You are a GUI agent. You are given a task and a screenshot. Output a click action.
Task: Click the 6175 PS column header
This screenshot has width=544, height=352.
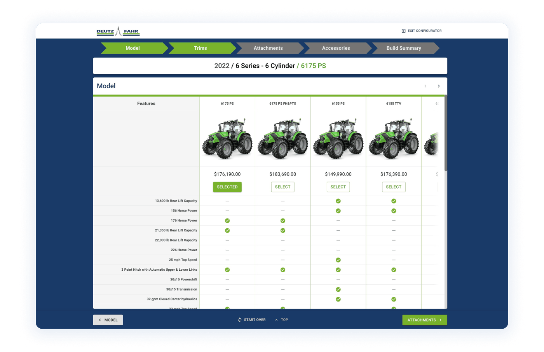pyautogui.click(x=227, y=104)
